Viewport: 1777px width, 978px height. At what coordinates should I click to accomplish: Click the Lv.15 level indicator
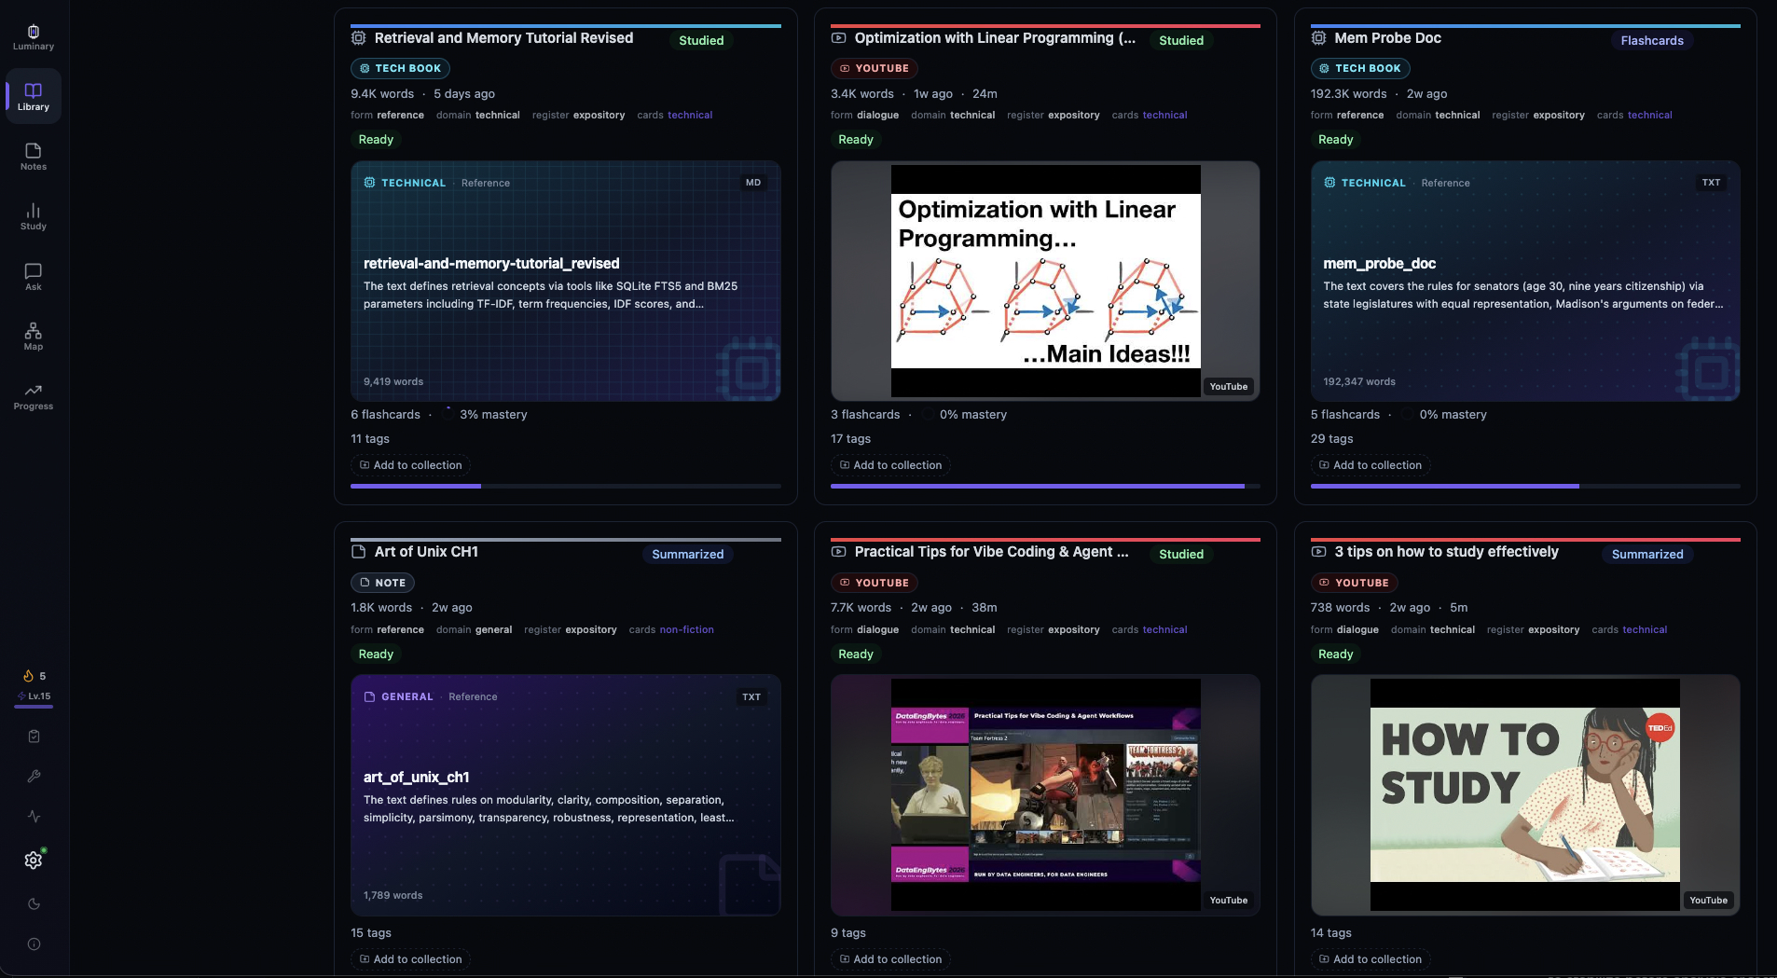pyautogui.click(x=34, y=696)
